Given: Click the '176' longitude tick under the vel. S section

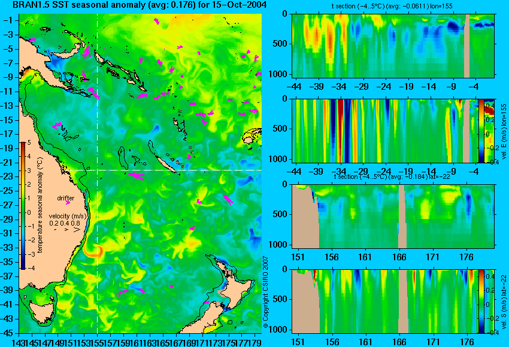Looking at the screenshot, I should click(x=467, y=342).
